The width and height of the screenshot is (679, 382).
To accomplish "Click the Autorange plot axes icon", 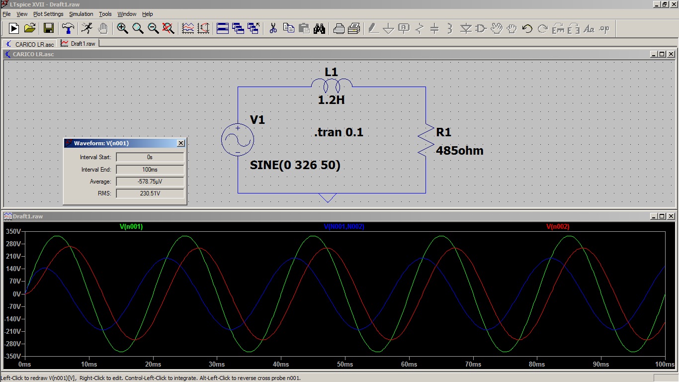I will pos(188,28).
